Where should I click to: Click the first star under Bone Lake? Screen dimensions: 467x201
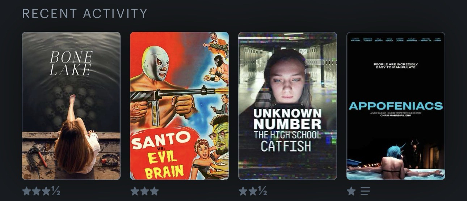27,191
